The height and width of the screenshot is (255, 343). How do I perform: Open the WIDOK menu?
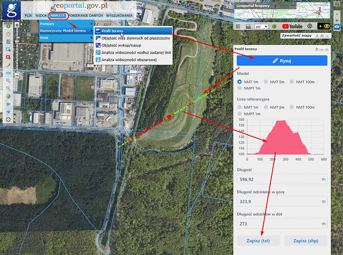click(x=41, y=15)
